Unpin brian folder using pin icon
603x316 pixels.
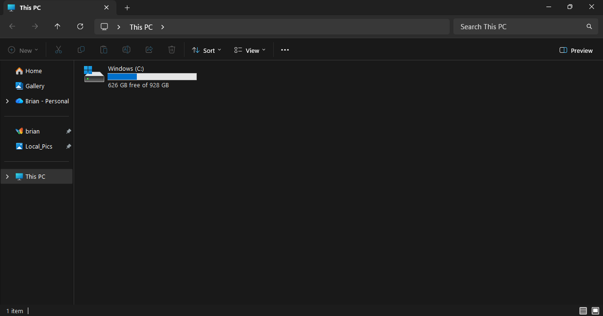point(68,131)
